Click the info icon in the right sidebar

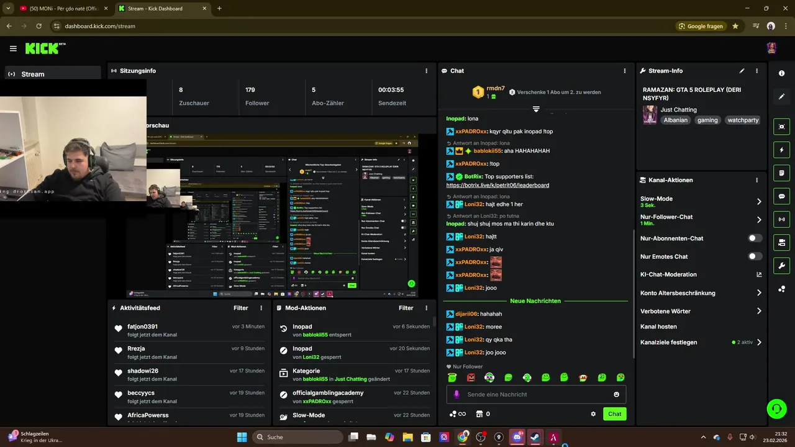click(x=781, y=73)
